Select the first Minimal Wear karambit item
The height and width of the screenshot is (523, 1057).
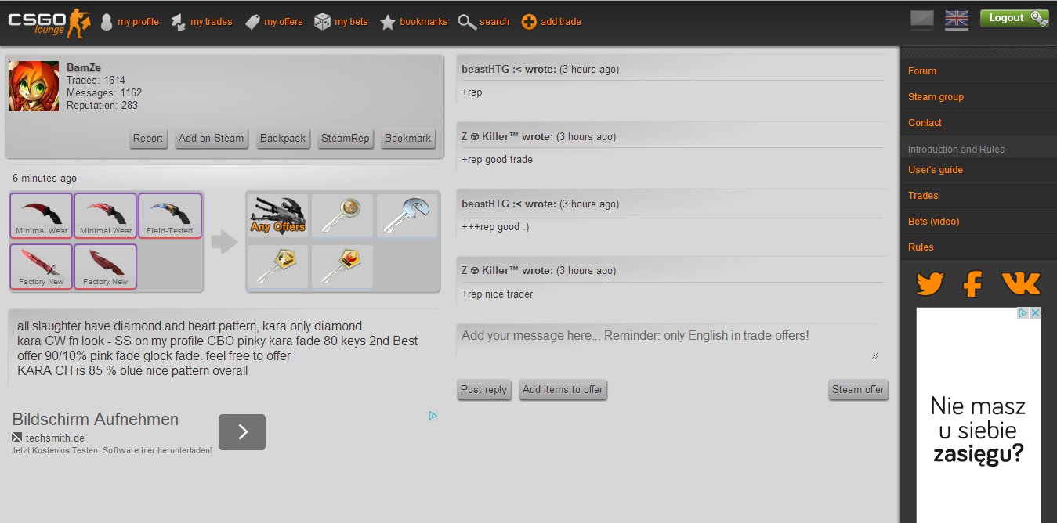click(x=41, y=215)
